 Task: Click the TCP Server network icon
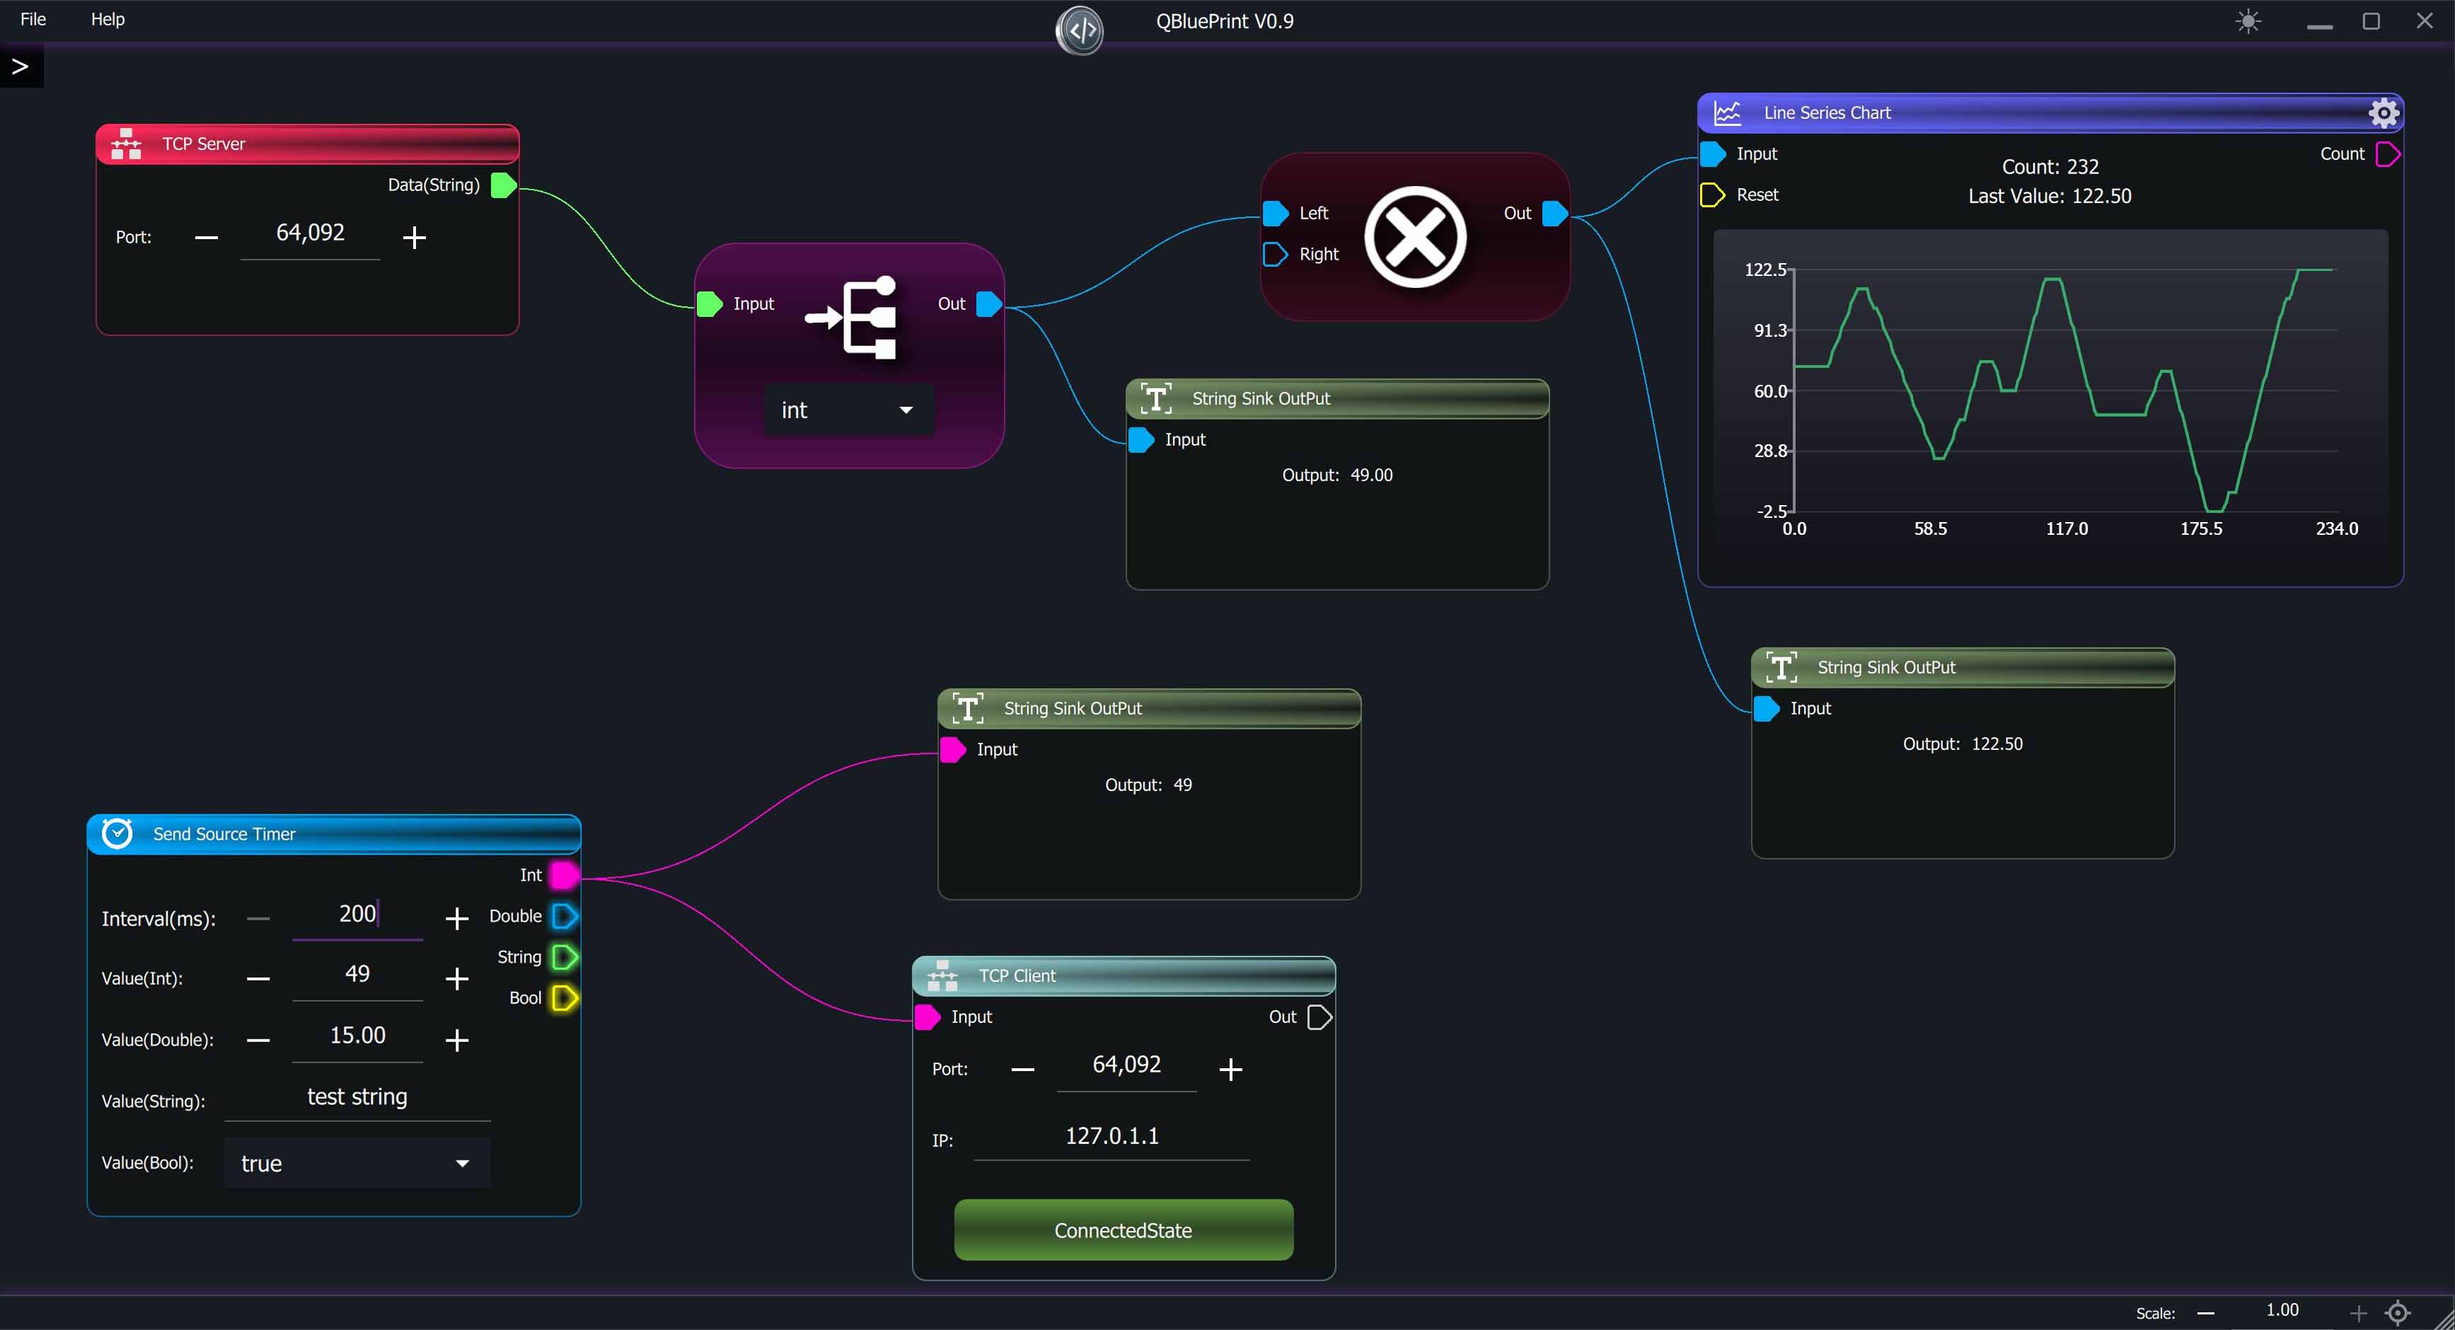click(x=126, y=144)
